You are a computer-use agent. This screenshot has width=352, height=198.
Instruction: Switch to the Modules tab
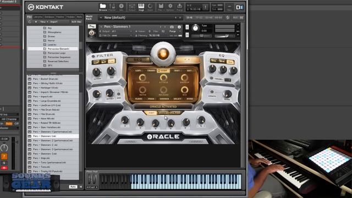point(70,17)
